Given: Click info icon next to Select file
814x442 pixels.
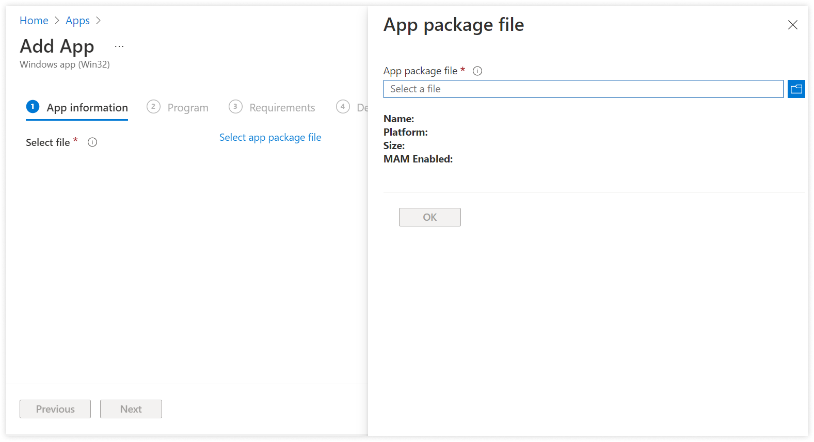Looking at the screenshot, I should click(x=92, y=142).
